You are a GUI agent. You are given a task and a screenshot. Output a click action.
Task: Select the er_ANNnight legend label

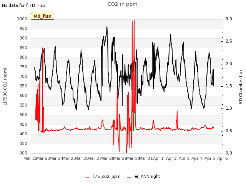[147, 176]
